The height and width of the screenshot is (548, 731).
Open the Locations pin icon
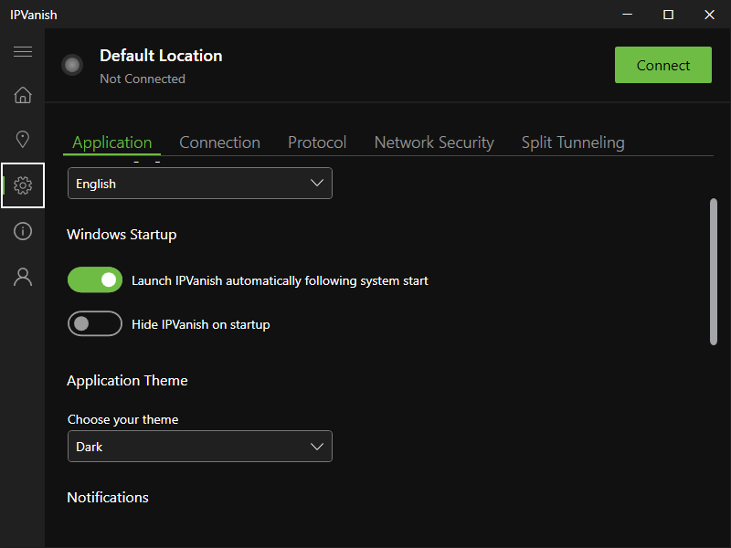tap(22, 140)
